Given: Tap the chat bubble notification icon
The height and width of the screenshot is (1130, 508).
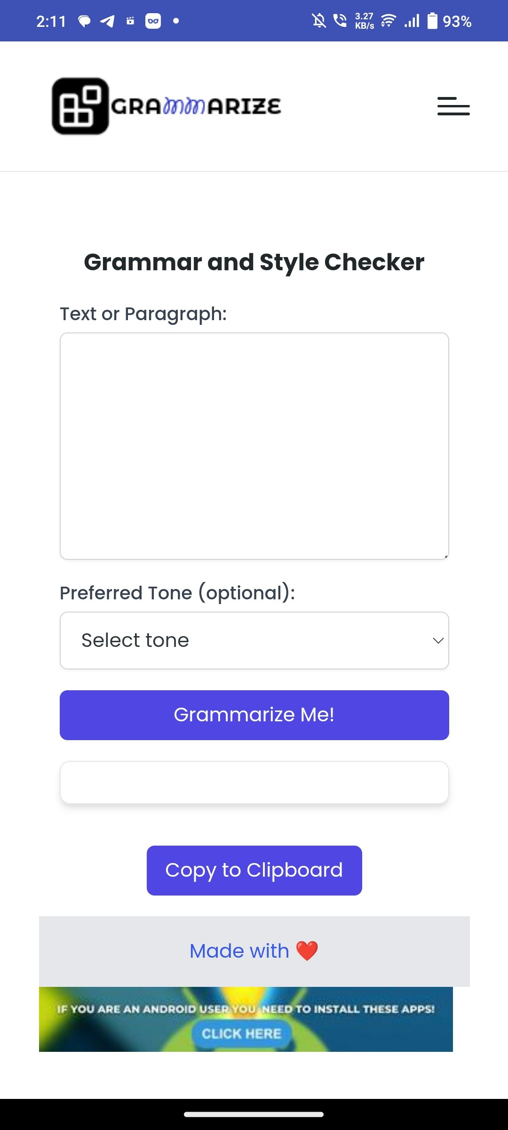Looking at the screenshot, I should click(x=84, y=21).
